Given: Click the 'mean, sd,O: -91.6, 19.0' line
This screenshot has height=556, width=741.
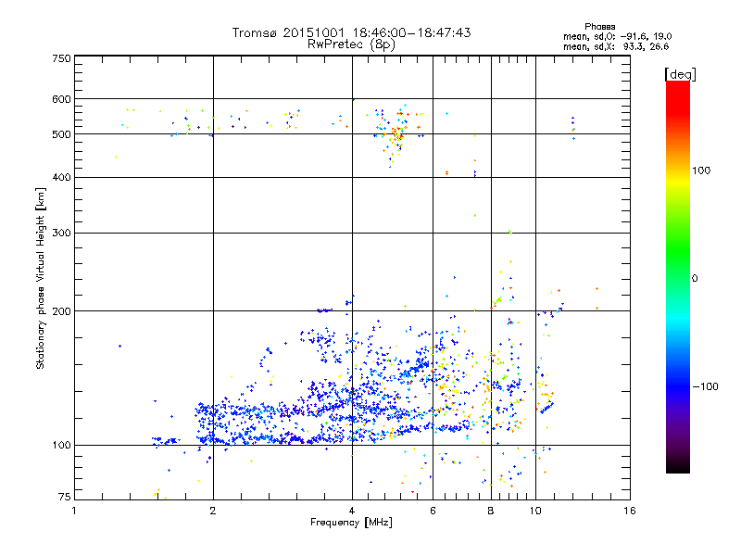Looking at the screenshot, I should click(617, 36).
